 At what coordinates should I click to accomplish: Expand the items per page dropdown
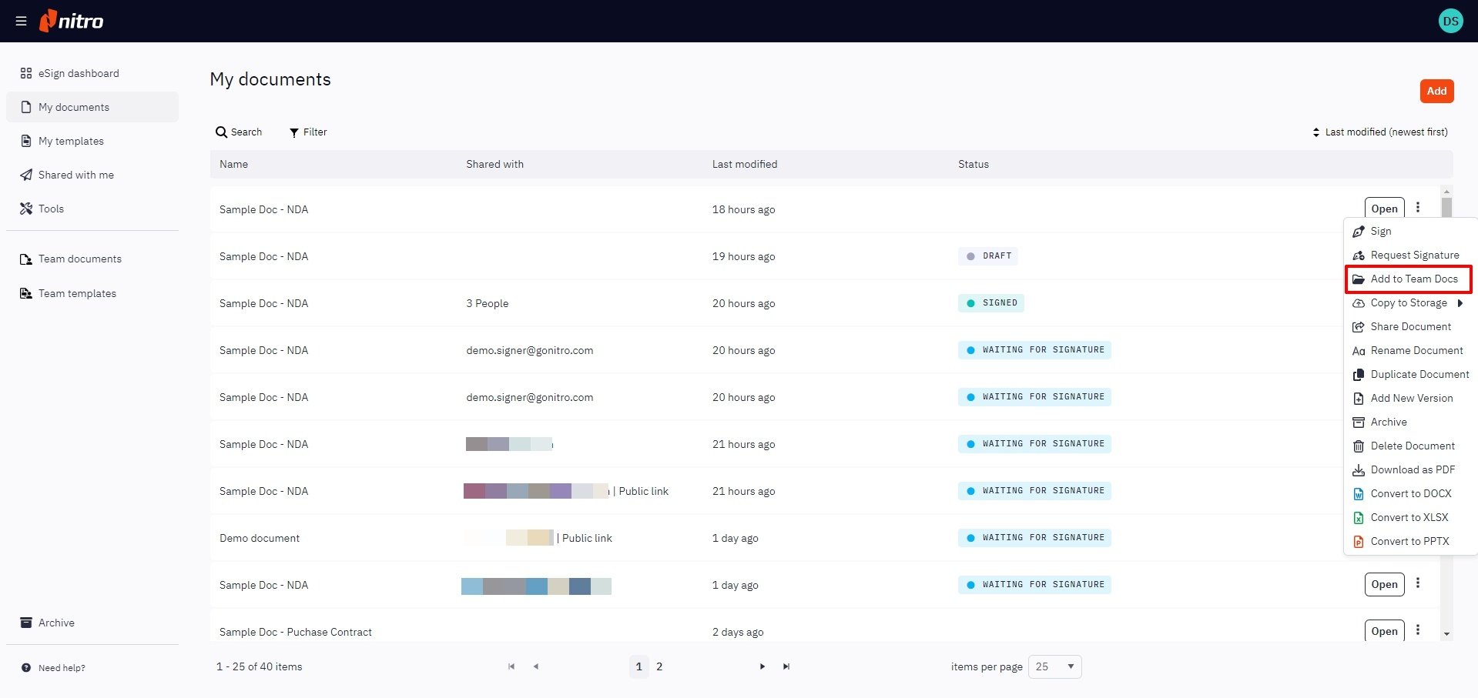pos(1054,666)
